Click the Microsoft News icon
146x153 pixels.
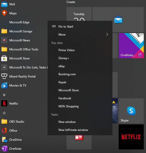pos(4,40)
